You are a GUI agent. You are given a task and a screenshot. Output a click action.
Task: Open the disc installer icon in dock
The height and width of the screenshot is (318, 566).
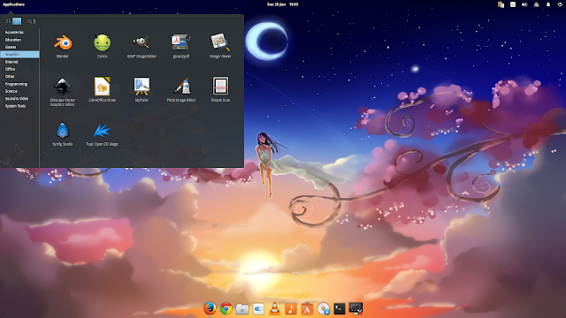tap(324, 308)
